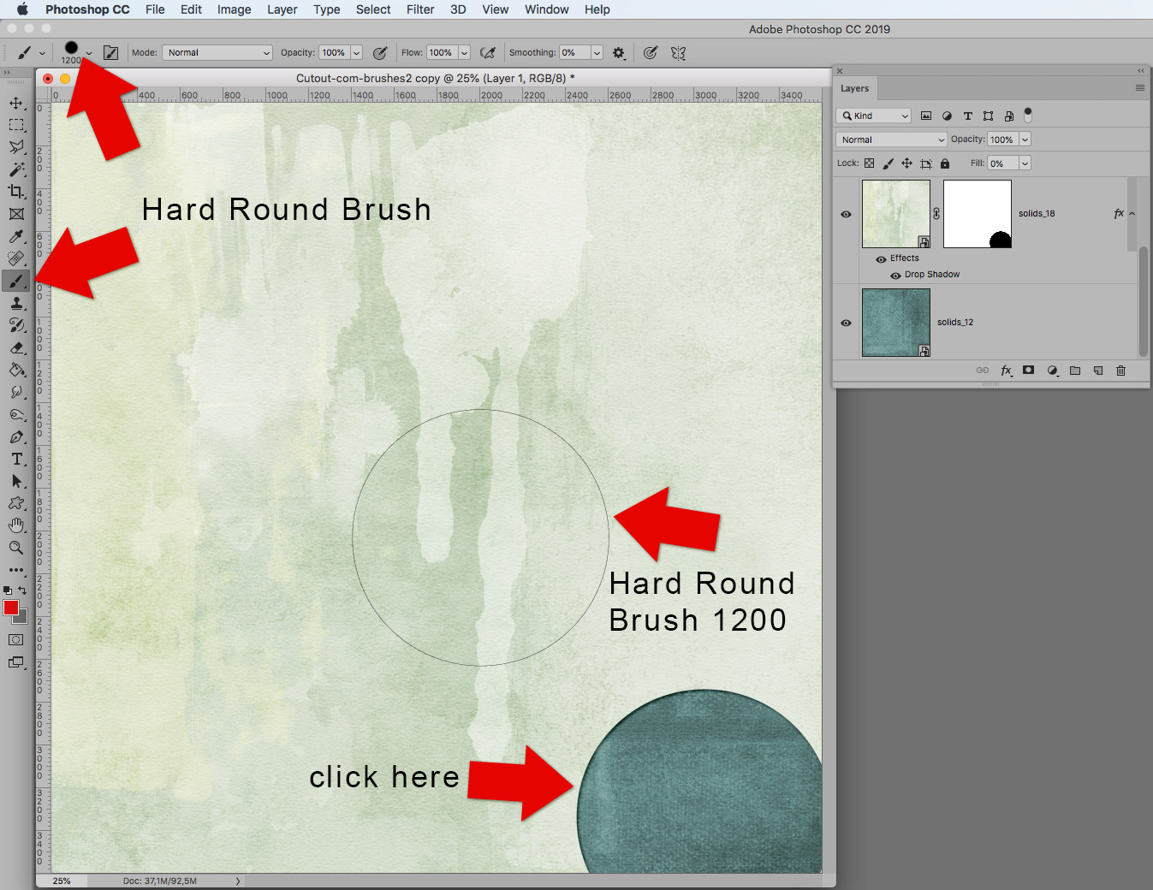Select the Eyedropper tool
1153x890 pixels.
[x=16, y=236]
